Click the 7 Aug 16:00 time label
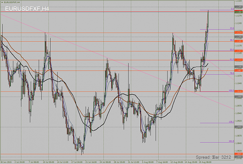Screen dimensions: 243x164 pyautogui.click(x=162, y=162)
